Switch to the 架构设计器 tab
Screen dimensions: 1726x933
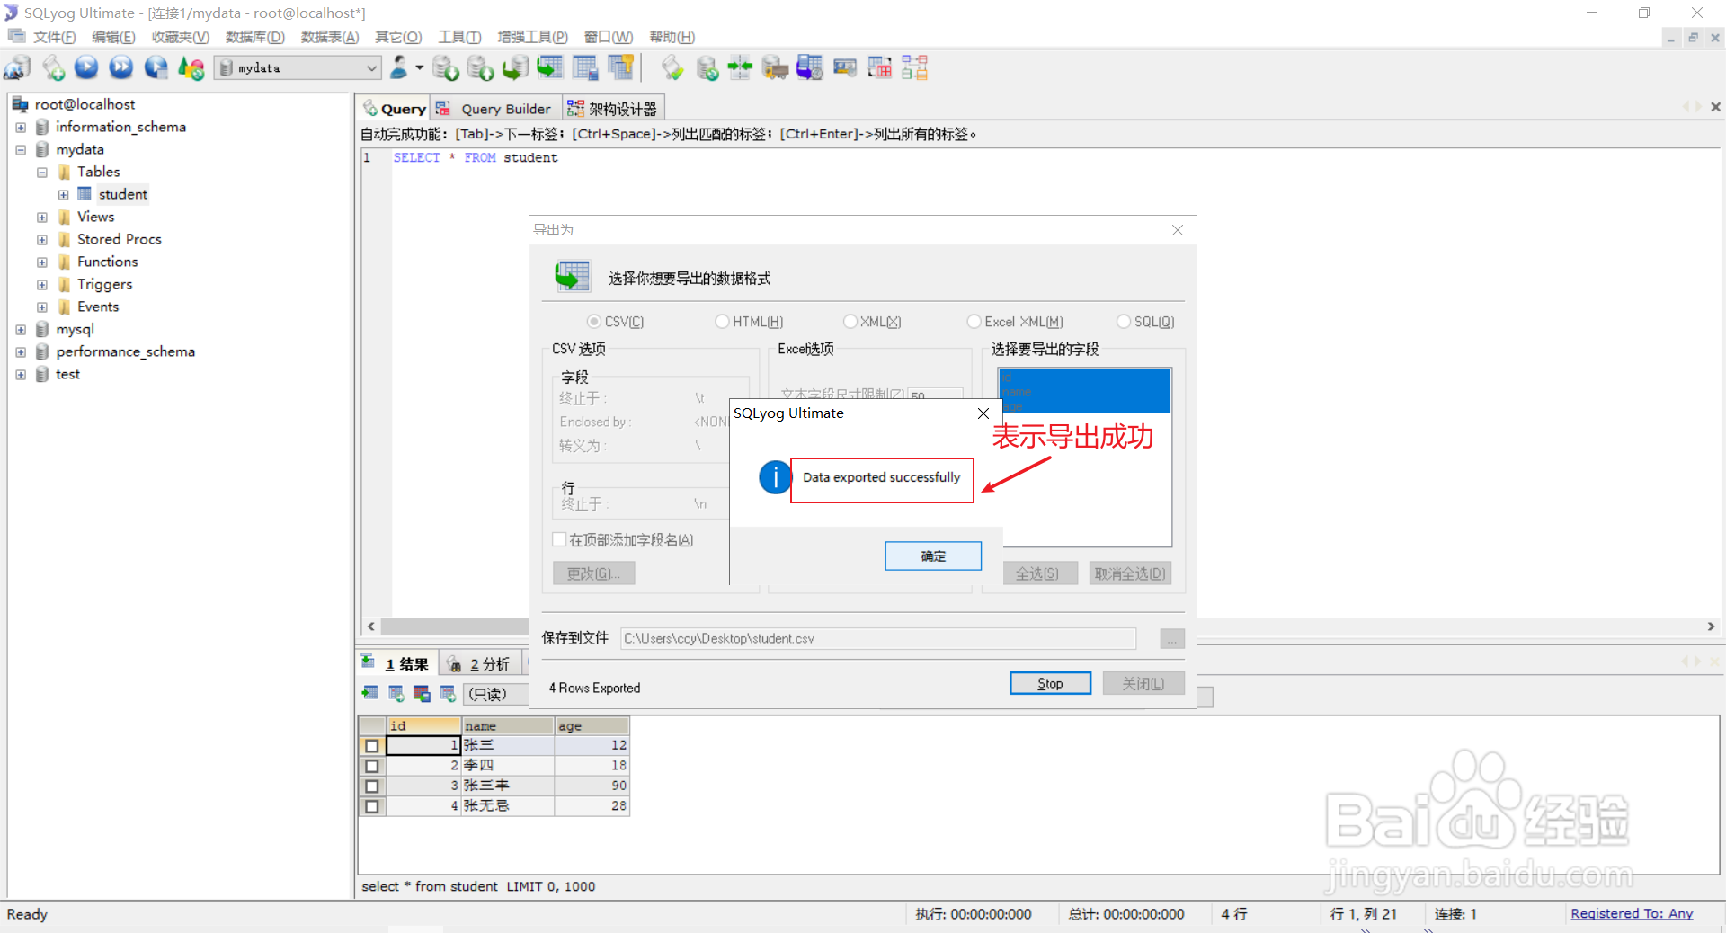click(x=614, y=109)
